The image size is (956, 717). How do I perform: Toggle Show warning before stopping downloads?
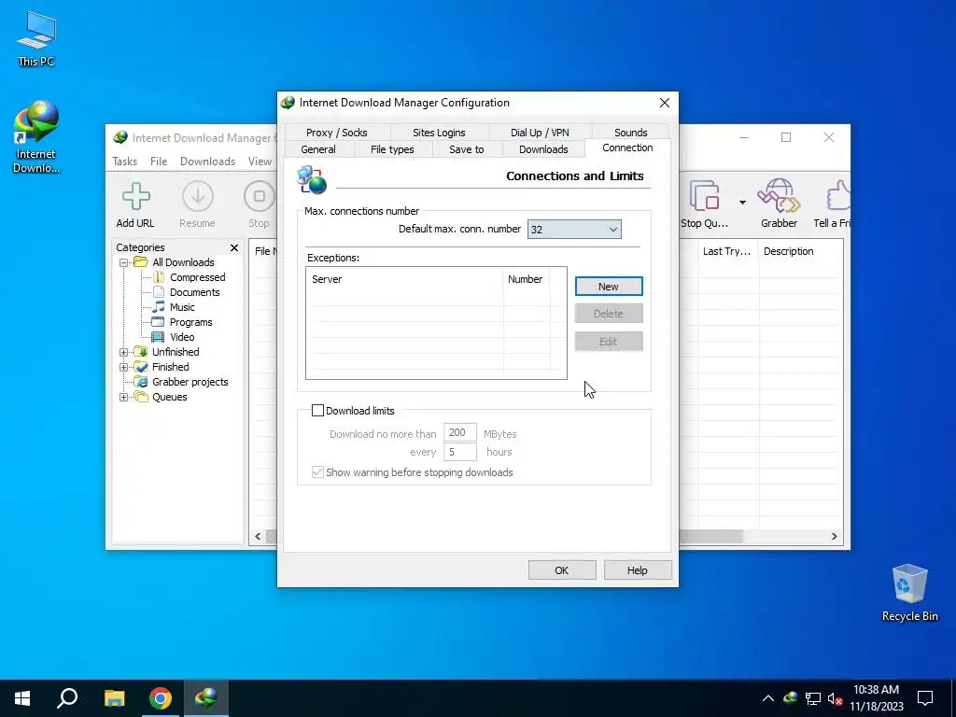pyautogui.click(x=317, y=471)
